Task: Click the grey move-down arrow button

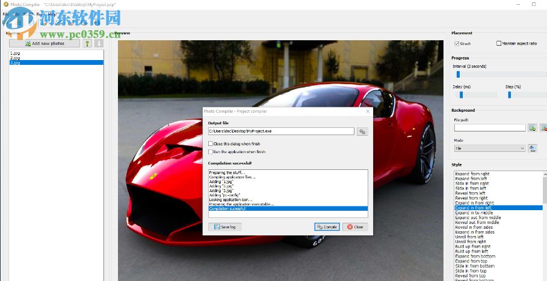Action: pyautogui.click(x=99, y=43)
